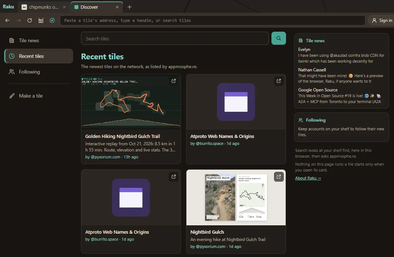This screenshot has width=394, height=257.
Task: Click the Make a tile pencil icon
Action: [12, 96]
